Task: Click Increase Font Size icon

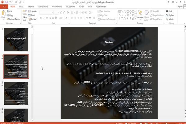Action: coord(61,13)
